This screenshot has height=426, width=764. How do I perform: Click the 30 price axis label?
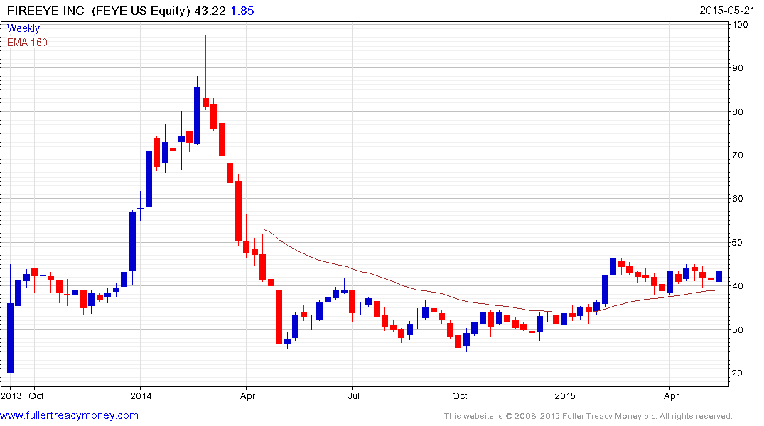point(738,329)
